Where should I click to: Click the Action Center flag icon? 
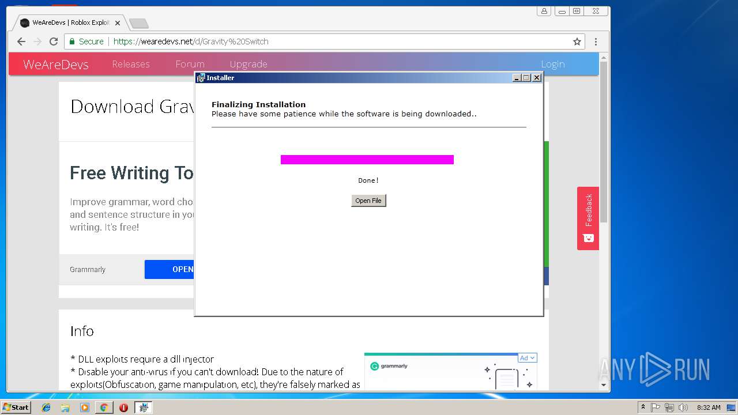pos(656,408)
